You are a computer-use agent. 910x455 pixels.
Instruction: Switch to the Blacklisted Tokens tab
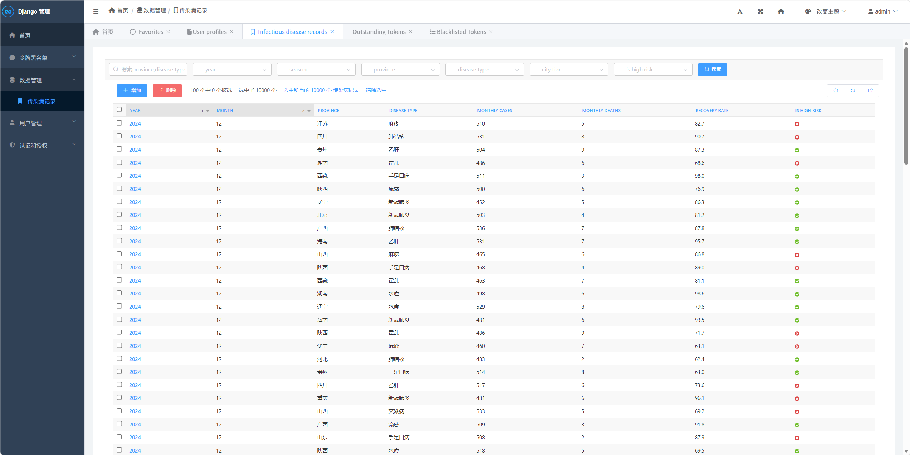[x=461, y=32]
